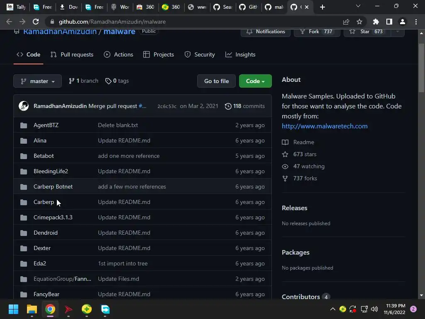Click the address bar URL
Viewport: 425px width, 319px height.
(112, 22)
